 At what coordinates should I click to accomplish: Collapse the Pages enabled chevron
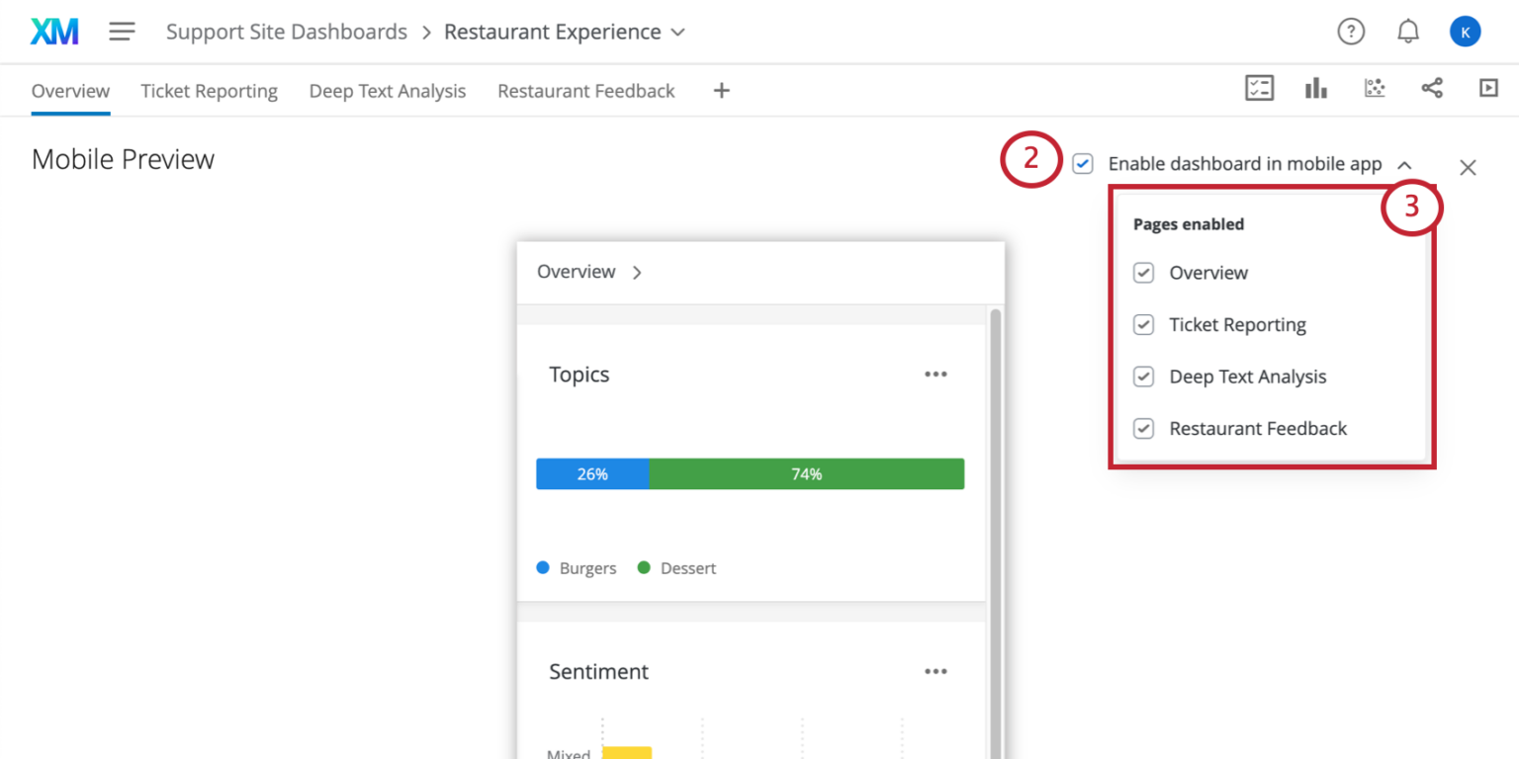tap(1404, 165)
